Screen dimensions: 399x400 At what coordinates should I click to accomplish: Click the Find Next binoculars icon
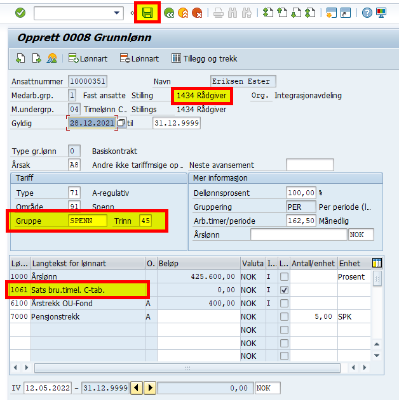click(247, 13)
